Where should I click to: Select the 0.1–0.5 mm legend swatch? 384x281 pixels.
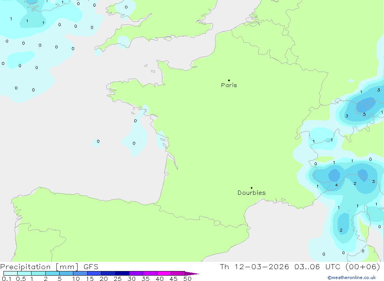pyautogui.click(x=10, y=273)
